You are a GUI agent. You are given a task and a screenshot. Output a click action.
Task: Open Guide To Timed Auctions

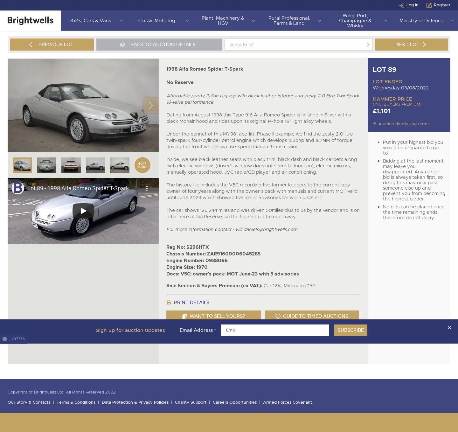312,315
